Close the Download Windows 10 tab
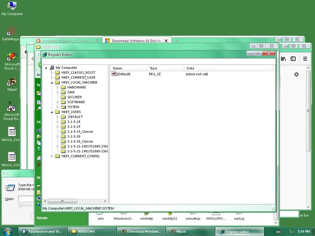 [x=166, y=41]
